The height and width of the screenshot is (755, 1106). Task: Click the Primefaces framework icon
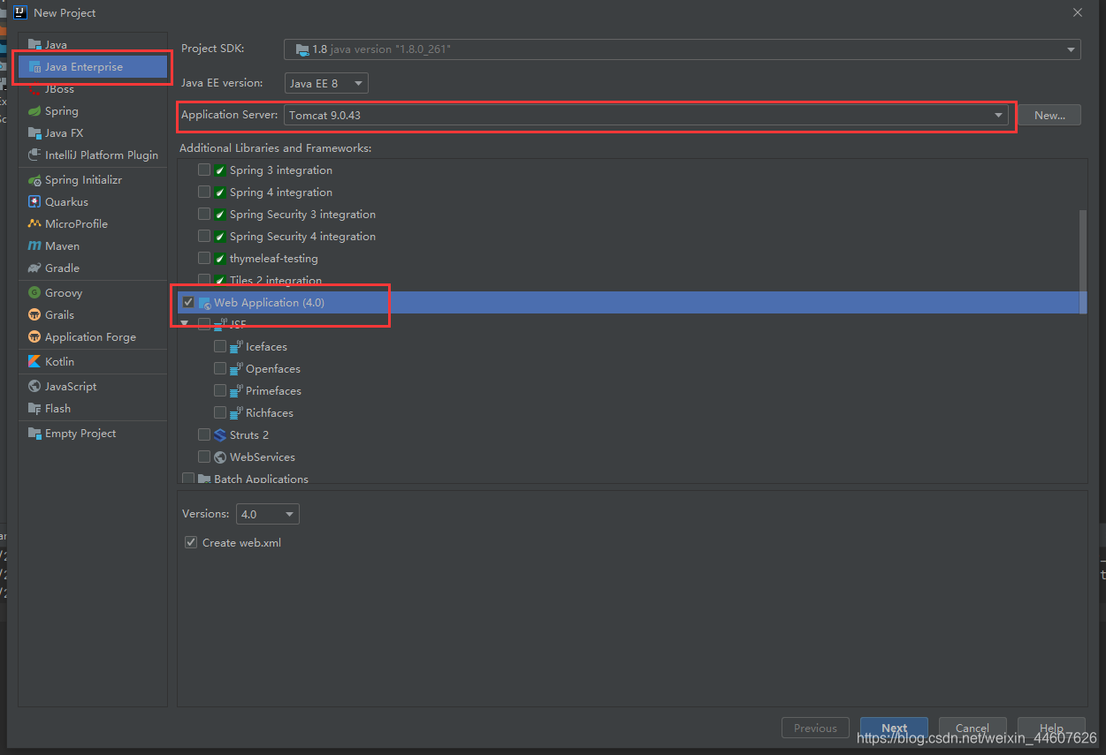pos(236,391)
